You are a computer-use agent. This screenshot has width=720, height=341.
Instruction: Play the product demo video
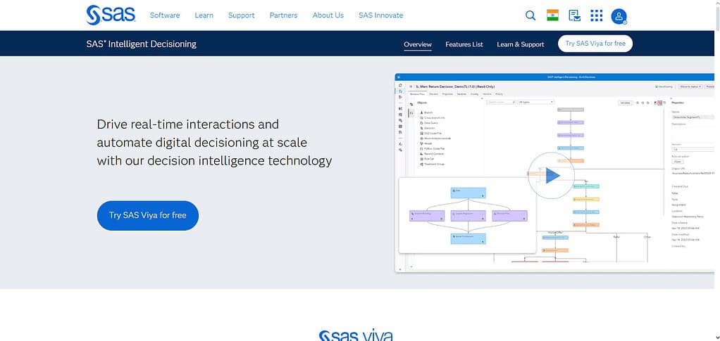tap(552, 176)
